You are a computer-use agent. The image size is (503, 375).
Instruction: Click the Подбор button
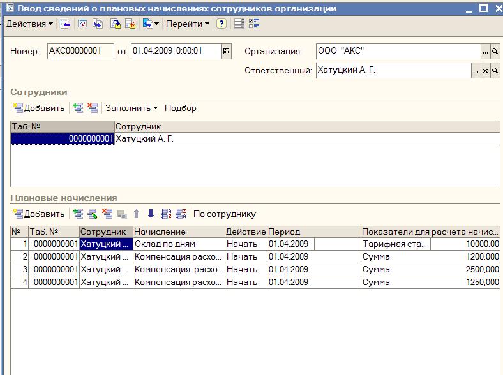pos(181,108)
